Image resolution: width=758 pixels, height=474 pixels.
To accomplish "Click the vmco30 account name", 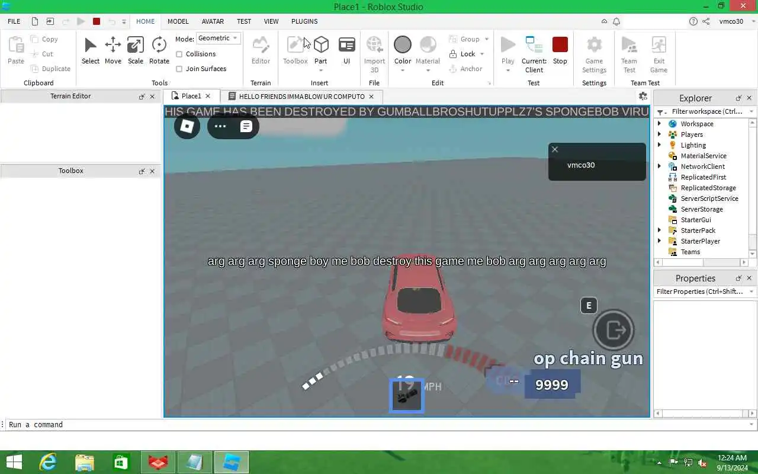I will [731, 21].
